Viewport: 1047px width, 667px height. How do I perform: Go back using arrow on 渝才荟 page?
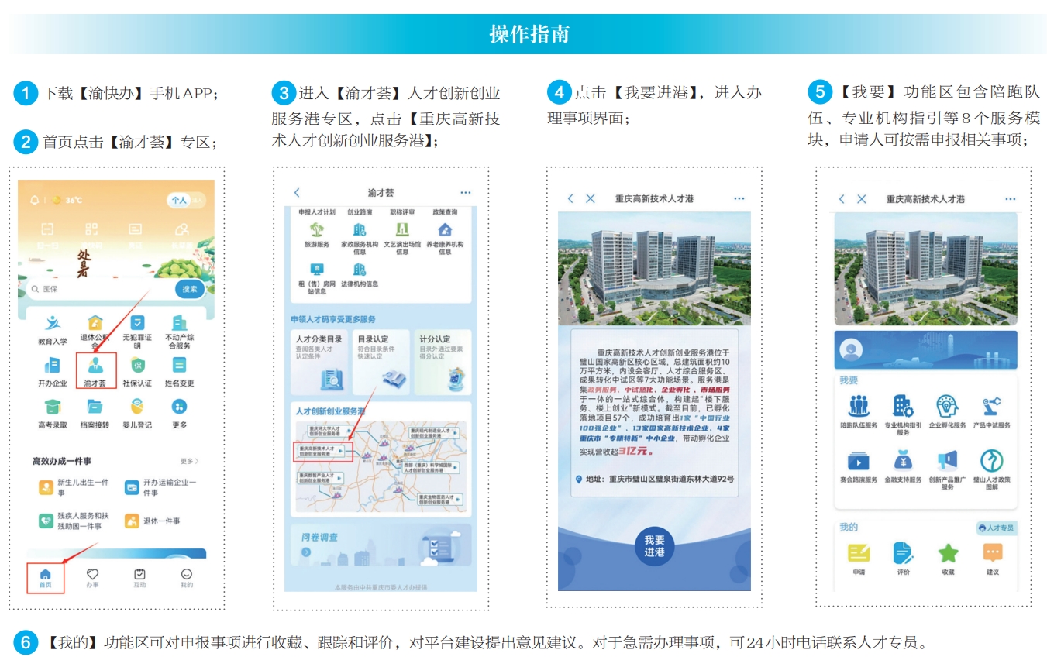click(x=297, y=193)
